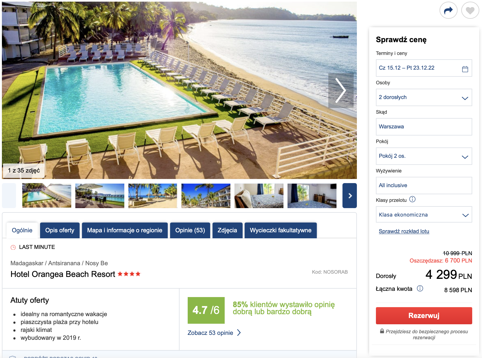Image resolution: width=482 pixels, height=358 pixels.
Task: Click the All inclusive meal field
Action: (424, 186)
